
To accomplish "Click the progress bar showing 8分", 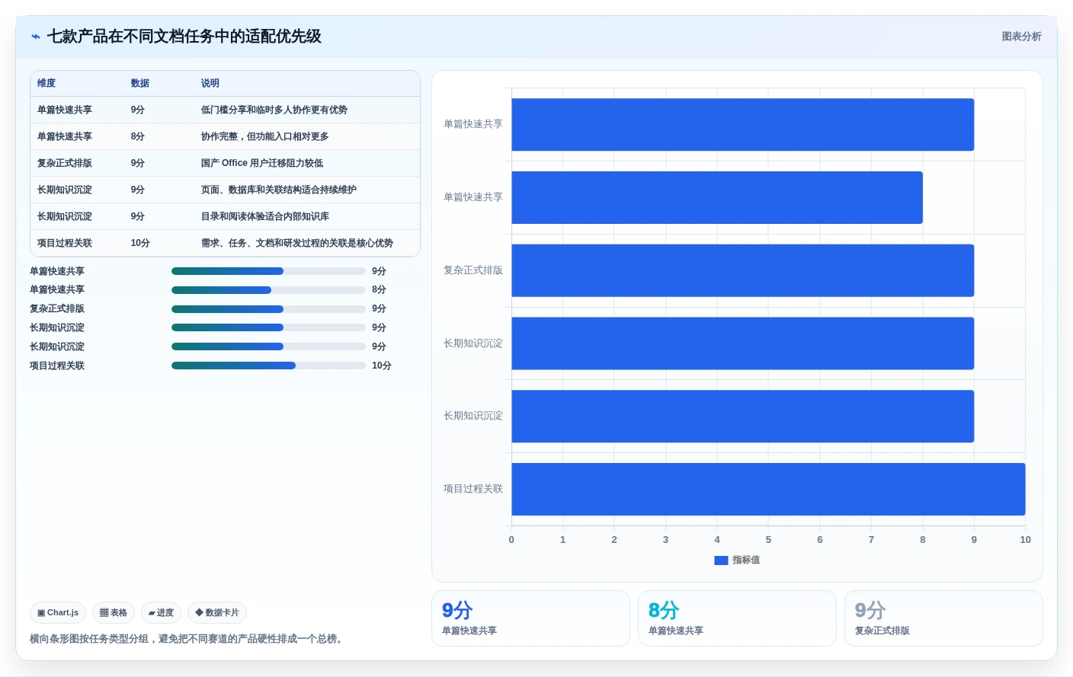I will (268, 290).
